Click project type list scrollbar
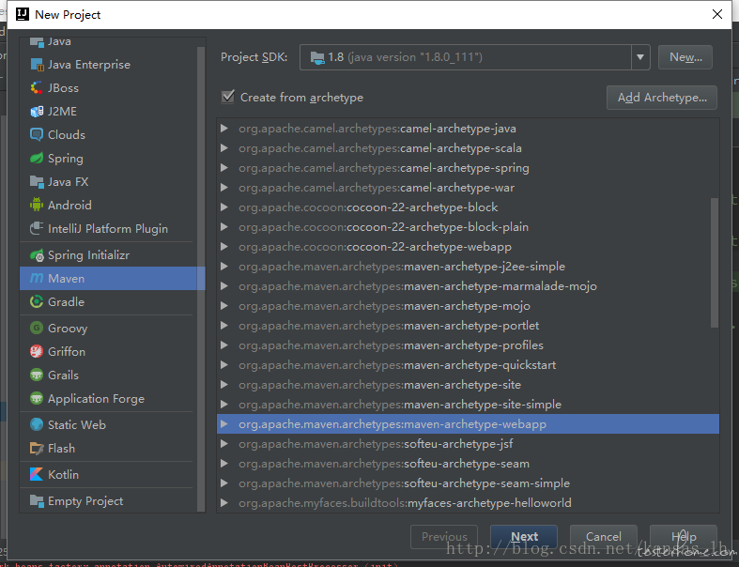The image size is (739, 567). [x=201, y=278]
